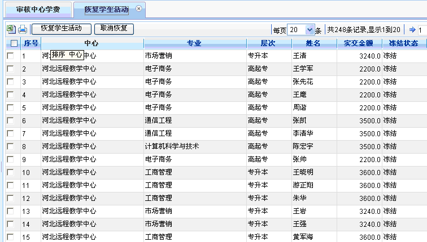Screen dimensions: 427x242
Task: Click 专升本 level in row 14
Action: coord(258,224)
